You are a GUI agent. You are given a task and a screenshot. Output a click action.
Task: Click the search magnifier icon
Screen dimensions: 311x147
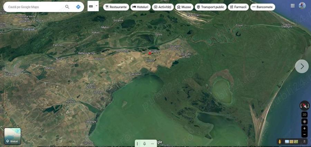point(67,7)
